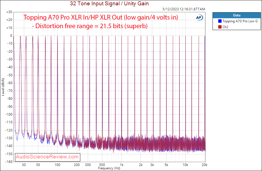
Task: Click the '-90' level axis tick
Action: click(10, 106)
